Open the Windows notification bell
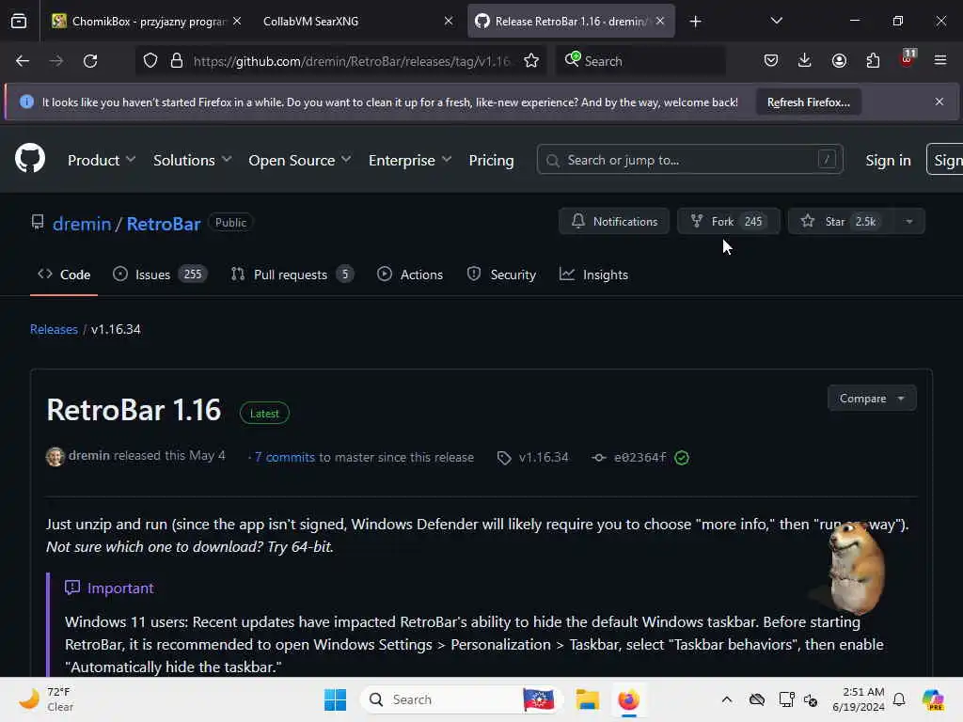Viewport: 963px width, 722px height. (x=899, y=699)
